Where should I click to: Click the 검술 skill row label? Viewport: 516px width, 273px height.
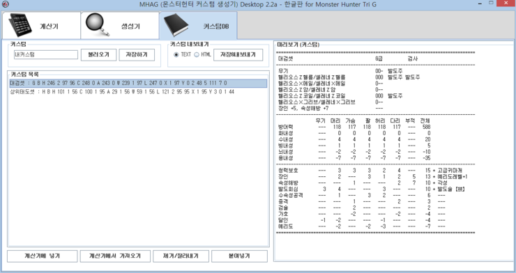click(x=283, y=208)
